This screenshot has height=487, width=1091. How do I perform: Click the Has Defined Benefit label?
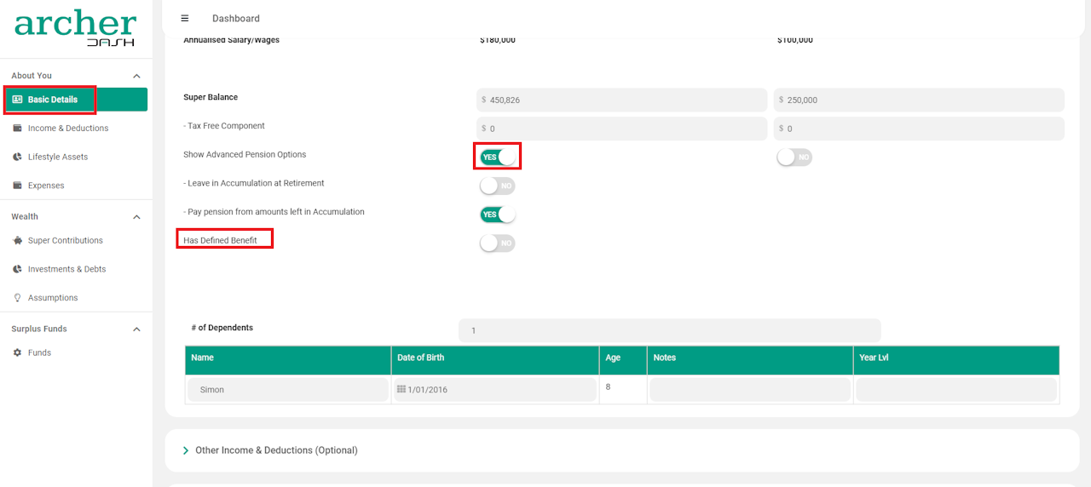coord(220,240)
